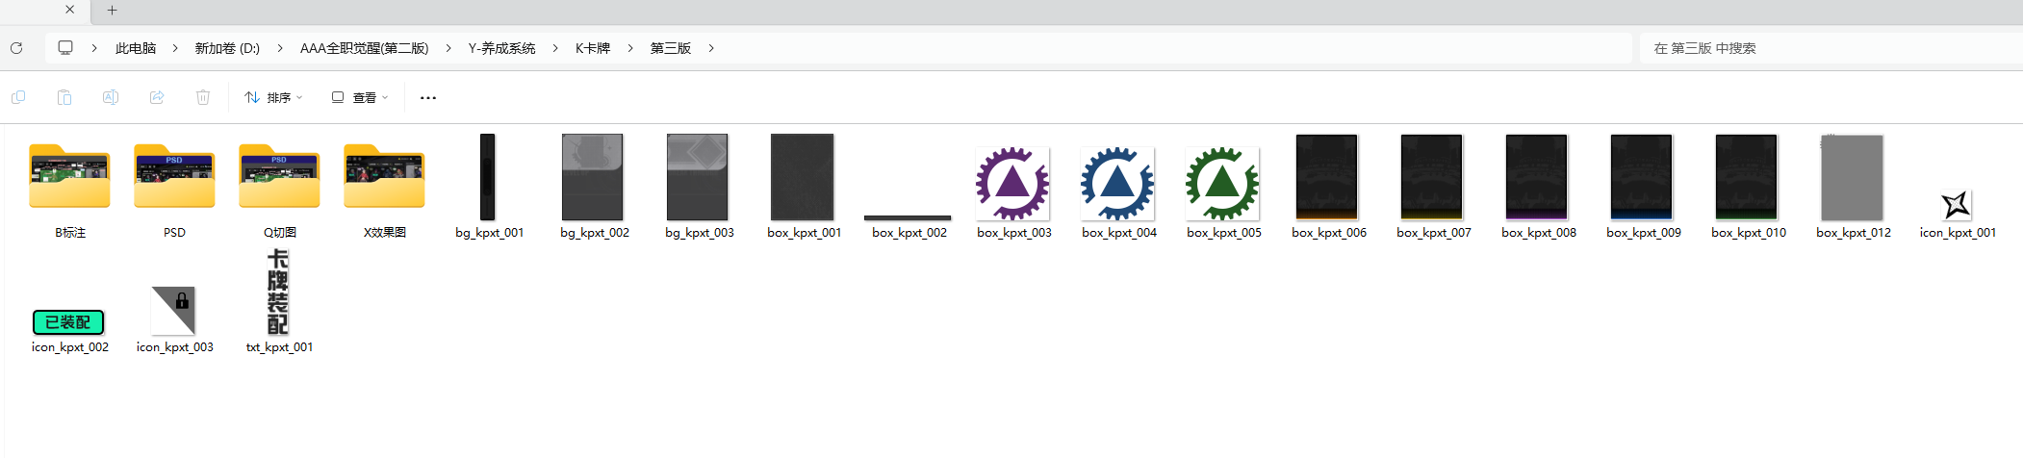Screen dimensions: 2023x458
Task: Expand chevron after 此电脑 breadcrumb
Action: (x=174, y=47)
